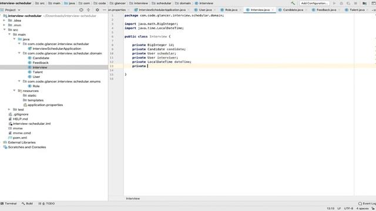Click the External Libraries icon

coord(5,142)
